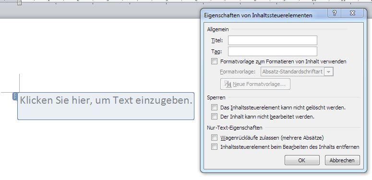Click the placeholder text Klicken Sie hier
The height and width of the screenshot is (180, 372).
(x=106, y=100)
